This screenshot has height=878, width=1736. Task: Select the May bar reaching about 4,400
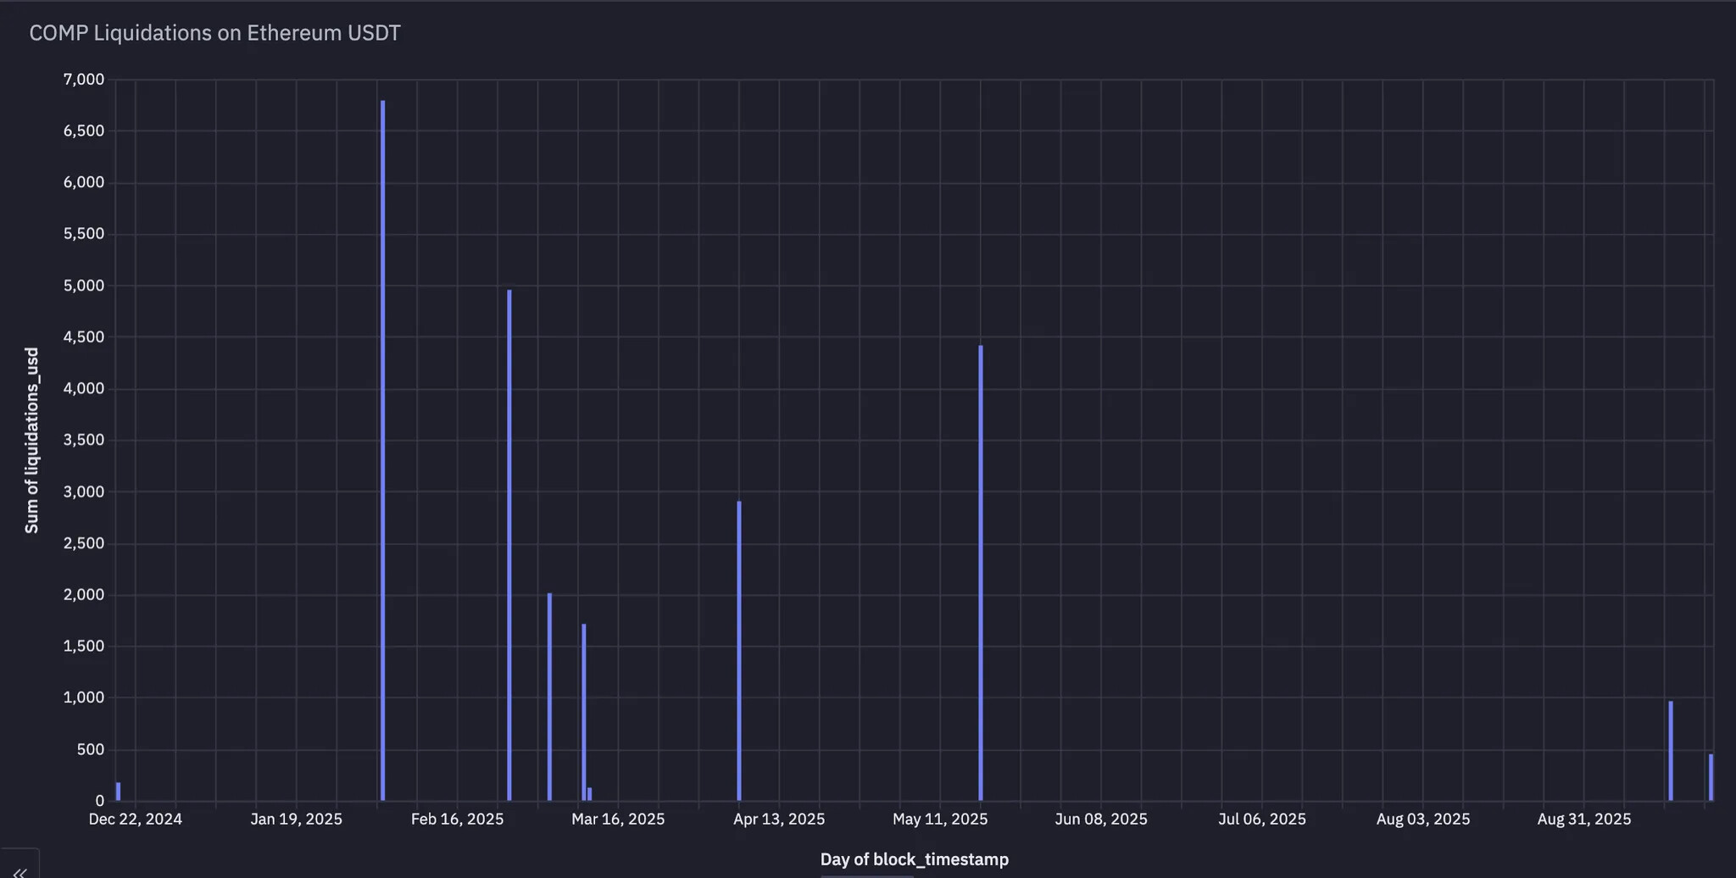point(981,573)
